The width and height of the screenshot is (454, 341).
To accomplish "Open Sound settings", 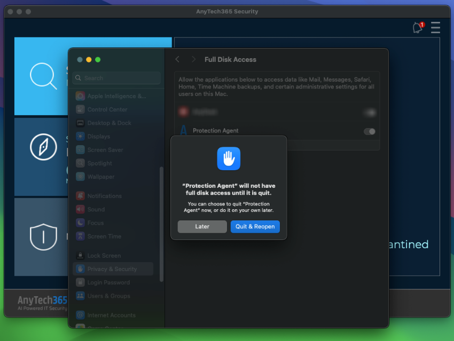I will click(113, 209).
